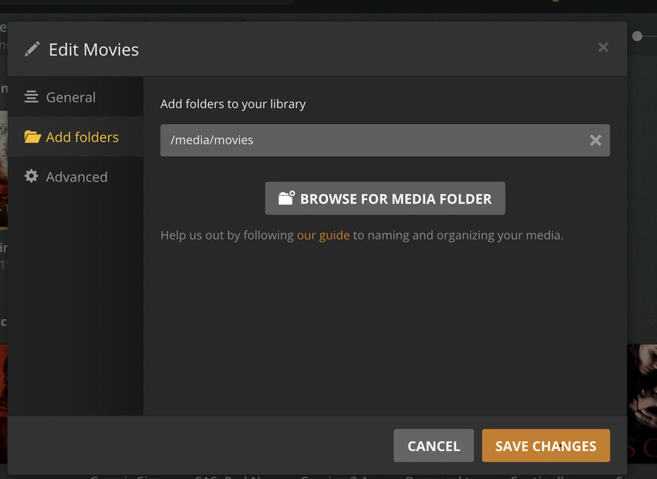Viewport: 657px width, 479px height.
Task: Click the Advanced gear icon
Action: coord(32,176)
